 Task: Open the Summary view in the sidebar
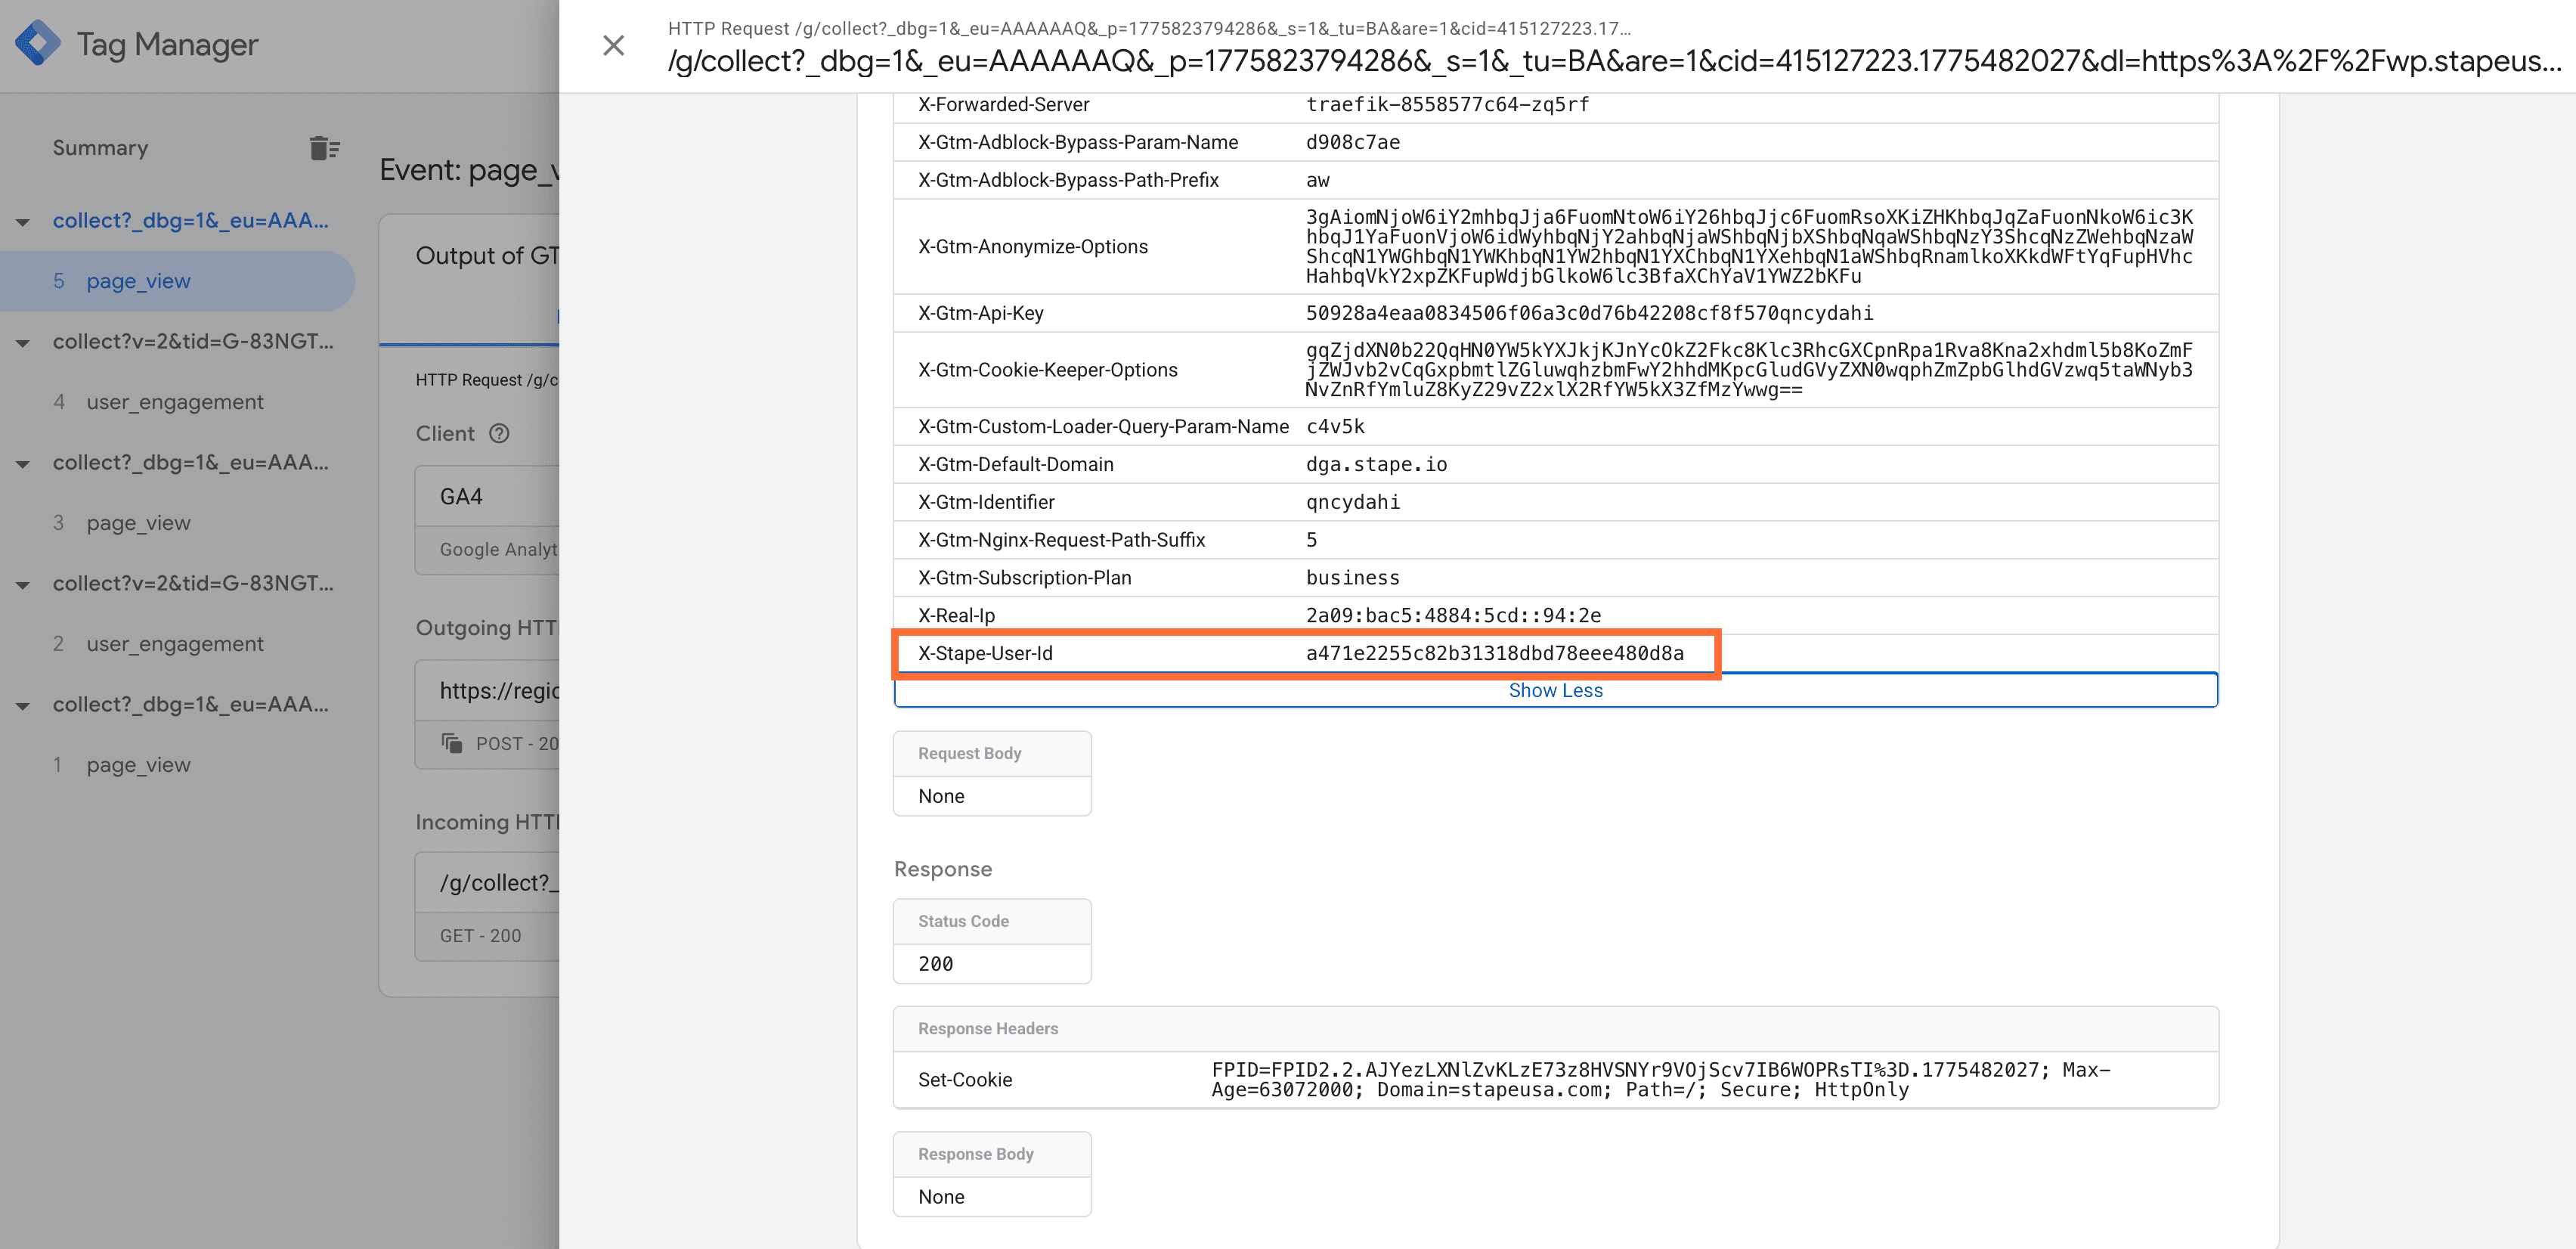tap(100, 147)
